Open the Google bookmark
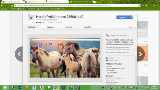160x90 pixels. coord(21,9)
